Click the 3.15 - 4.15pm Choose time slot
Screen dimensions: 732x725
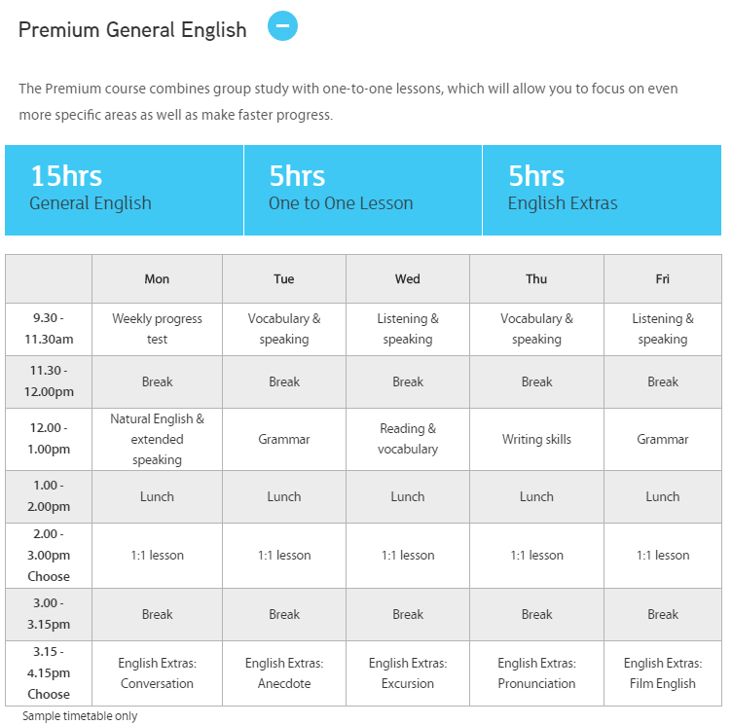click(49, 673)
